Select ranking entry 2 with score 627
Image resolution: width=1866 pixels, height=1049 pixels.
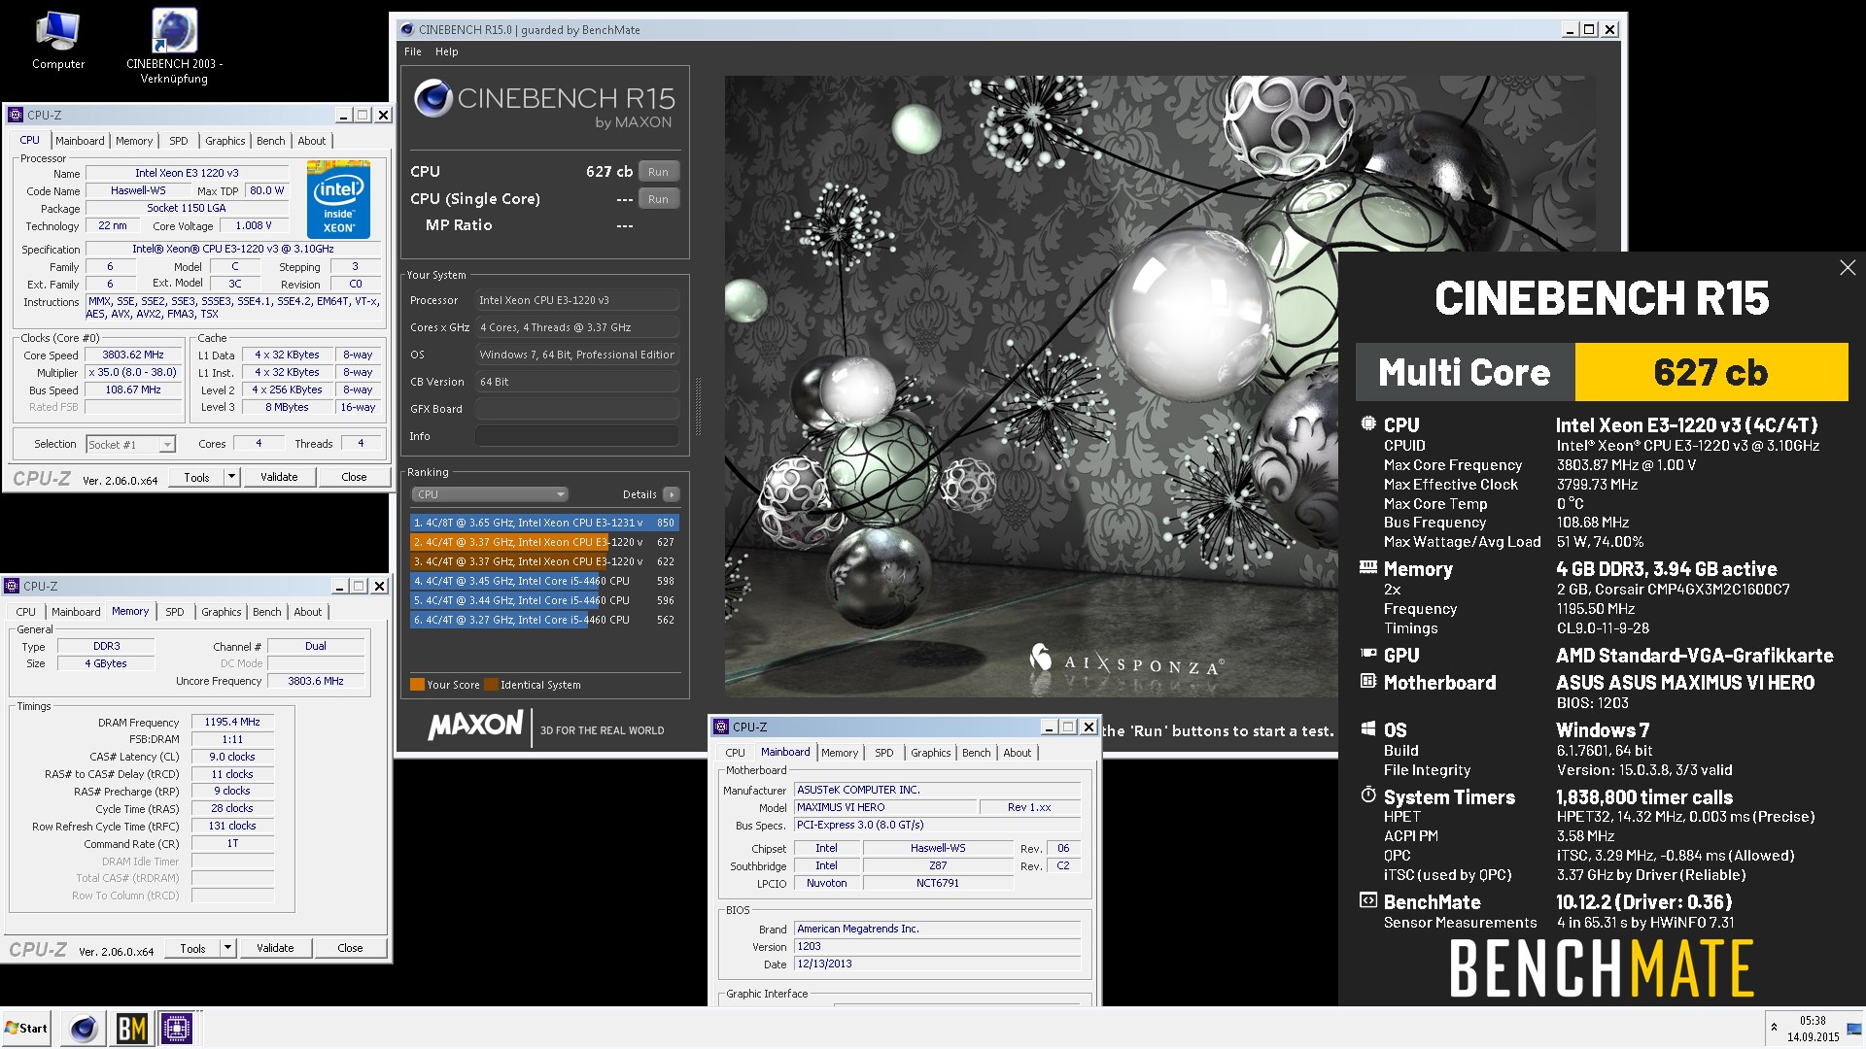tap(544, 542)
